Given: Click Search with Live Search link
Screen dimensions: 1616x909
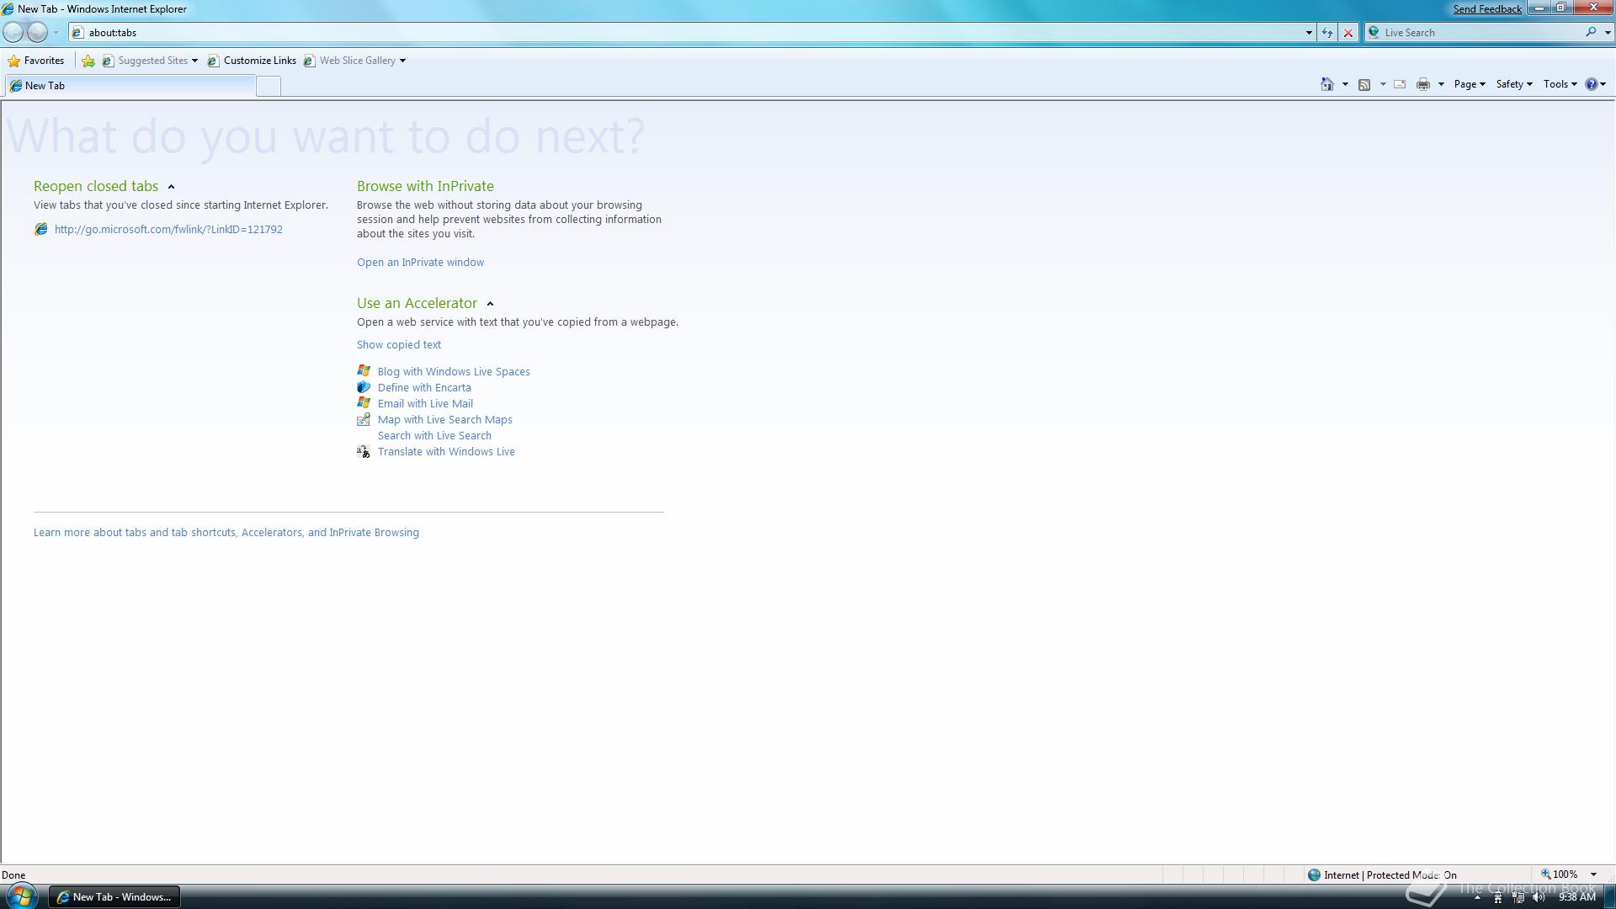Looking at the screenshot, I should 434,435.
